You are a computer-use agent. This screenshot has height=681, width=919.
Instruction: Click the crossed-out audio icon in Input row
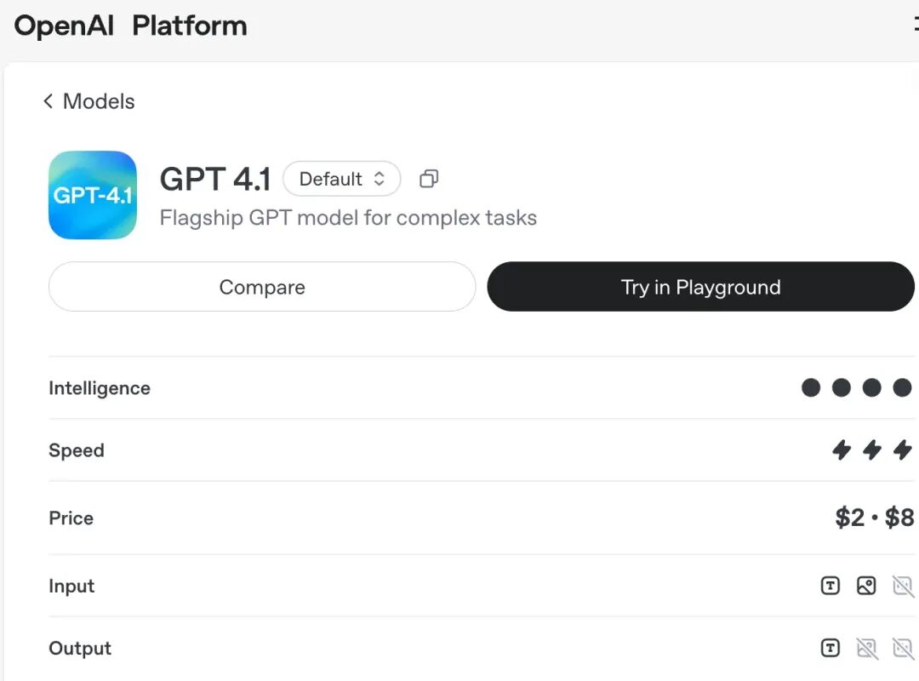pos(903,586)
